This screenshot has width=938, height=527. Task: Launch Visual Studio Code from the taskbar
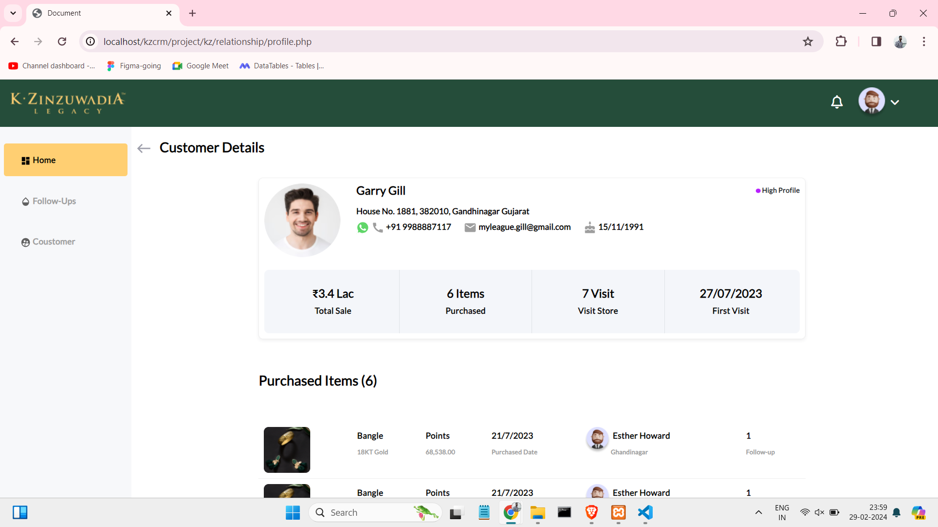tap(644, 513)
